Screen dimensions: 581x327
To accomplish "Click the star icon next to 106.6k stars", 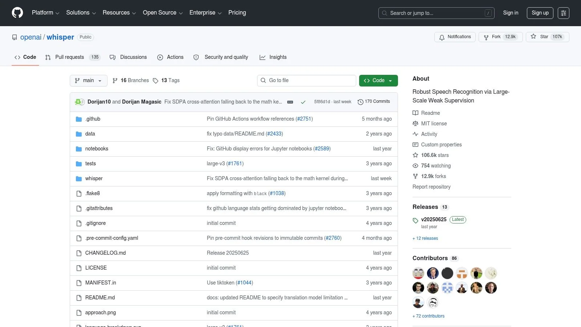I will 415,155.
